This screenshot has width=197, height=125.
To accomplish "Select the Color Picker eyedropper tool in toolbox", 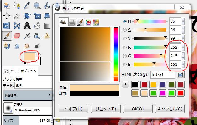I will pos(27,6).
